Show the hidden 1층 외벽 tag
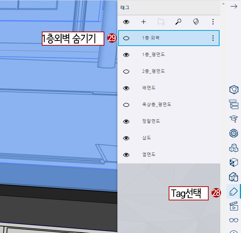This screenshot has height=233, width=241. pyautogui.click(x=126, y=38)
